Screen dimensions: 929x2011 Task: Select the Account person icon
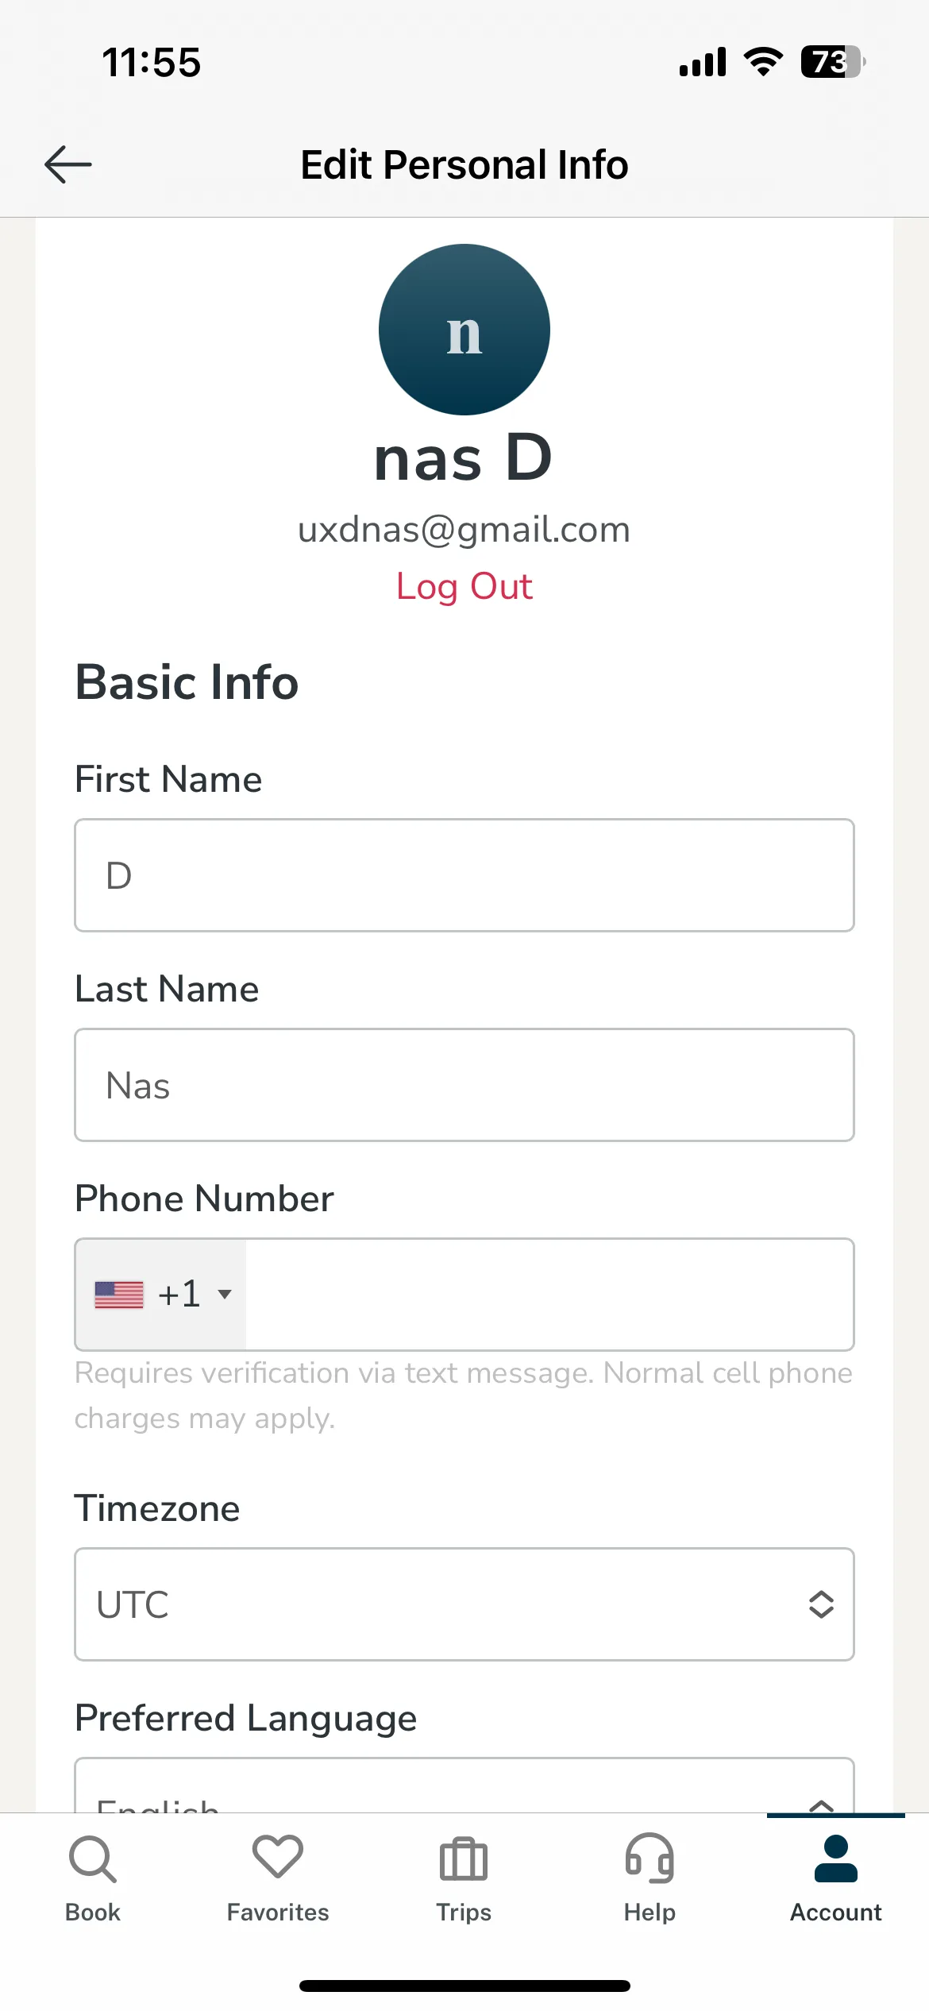pos(836,1859)
